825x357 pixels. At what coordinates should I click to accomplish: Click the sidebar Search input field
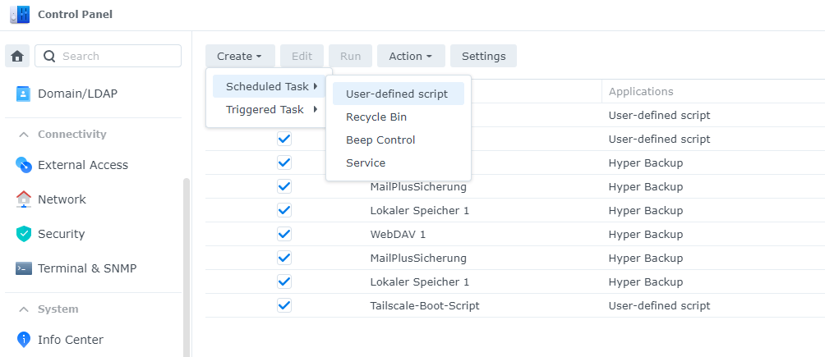(x=108, y=56)
